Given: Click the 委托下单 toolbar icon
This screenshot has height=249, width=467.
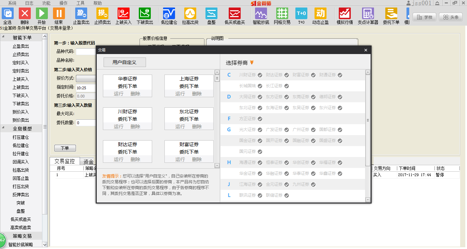Looking at the screenshot, I should point(391,14).
